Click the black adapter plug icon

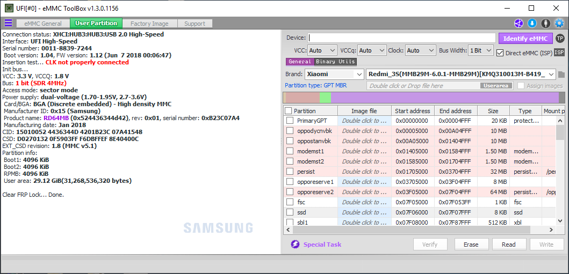545,24
